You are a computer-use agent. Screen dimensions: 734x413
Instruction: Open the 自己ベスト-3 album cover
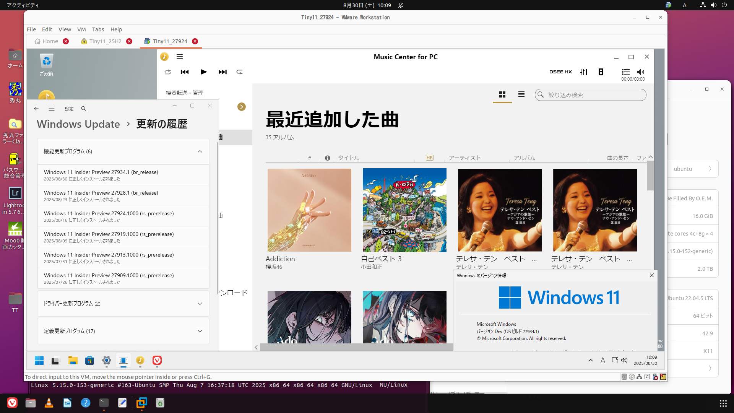tap(404, 210)
